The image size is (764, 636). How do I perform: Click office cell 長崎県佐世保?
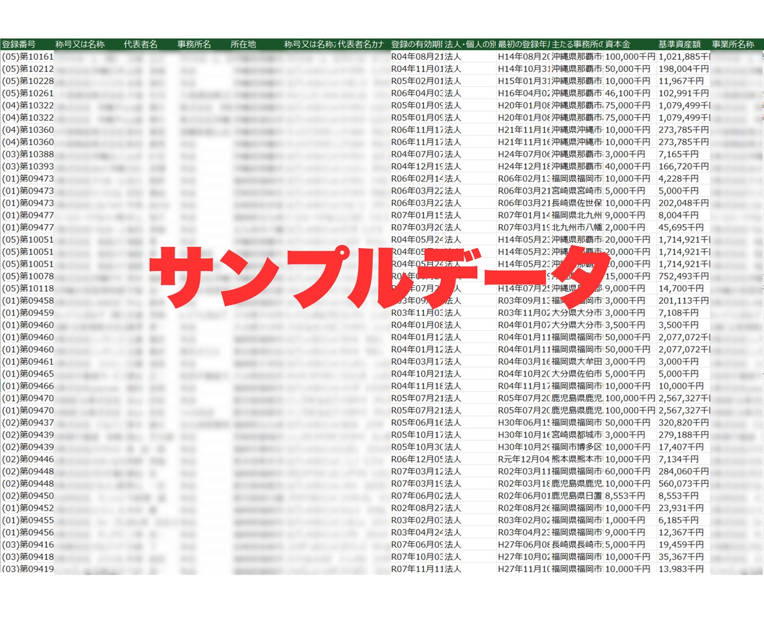tap(577, 203)
